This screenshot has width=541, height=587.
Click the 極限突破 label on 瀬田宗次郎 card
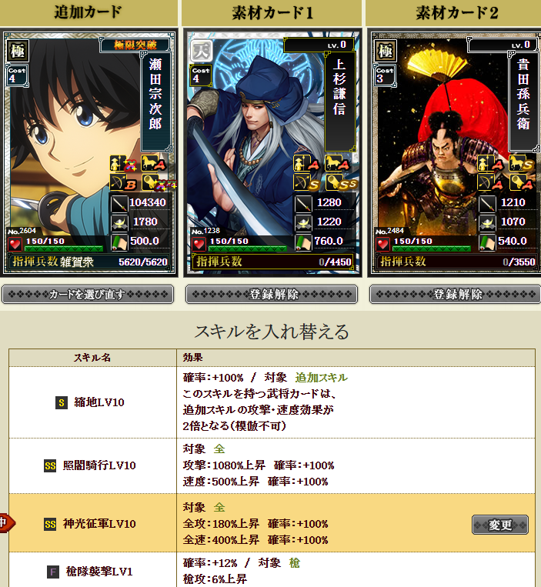135,45
